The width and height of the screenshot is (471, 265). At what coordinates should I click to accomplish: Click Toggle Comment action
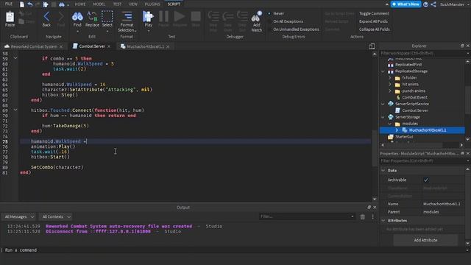coord(374,13)
